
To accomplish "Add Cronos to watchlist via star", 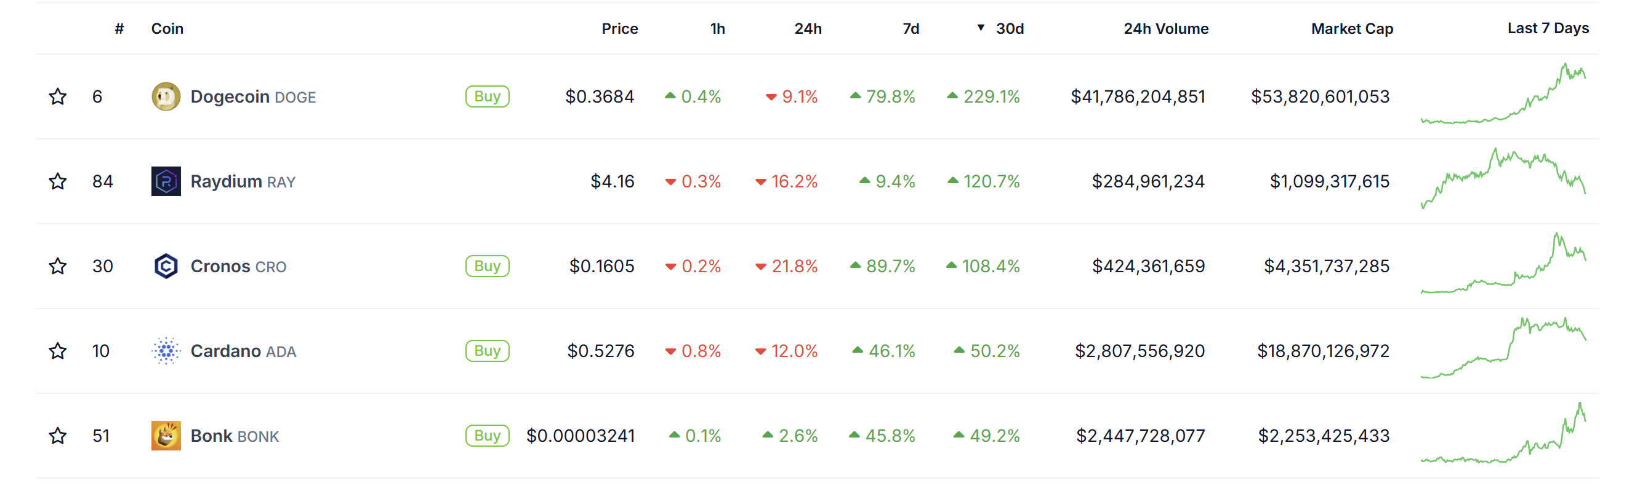I will 58,265.
